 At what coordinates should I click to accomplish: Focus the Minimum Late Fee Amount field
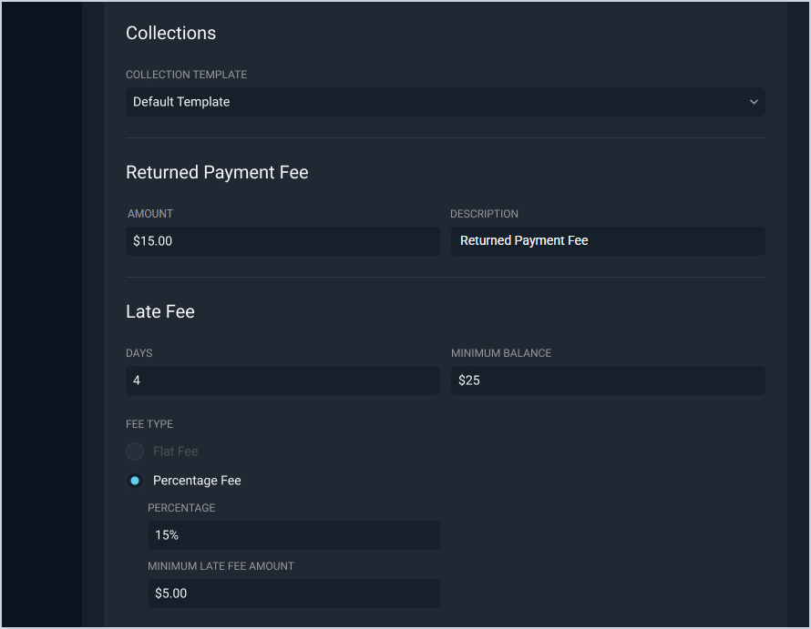(293, 593)
